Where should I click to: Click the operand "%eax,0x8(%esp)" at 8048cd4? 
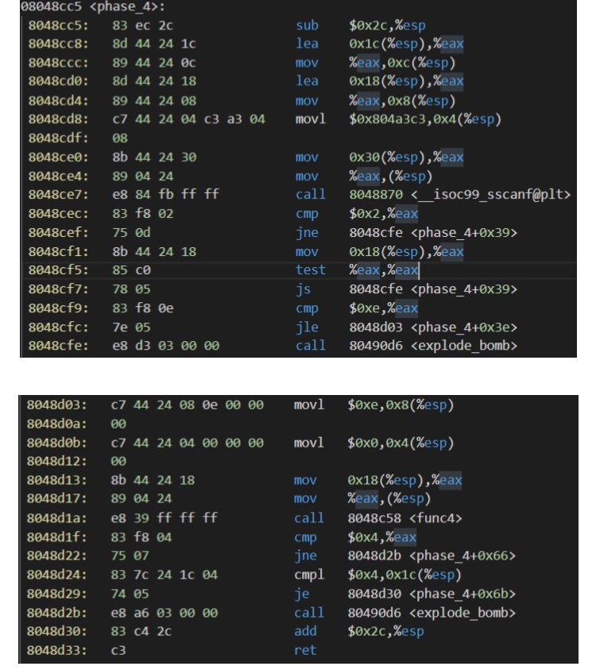pyautogui.click(x=402, y=101)
